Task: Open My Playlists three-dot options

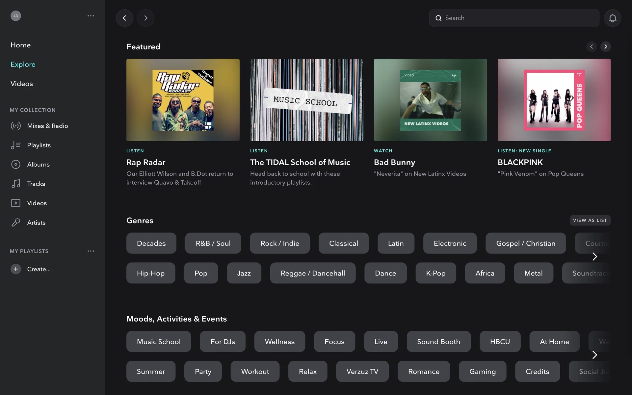Action: (91, 251)
